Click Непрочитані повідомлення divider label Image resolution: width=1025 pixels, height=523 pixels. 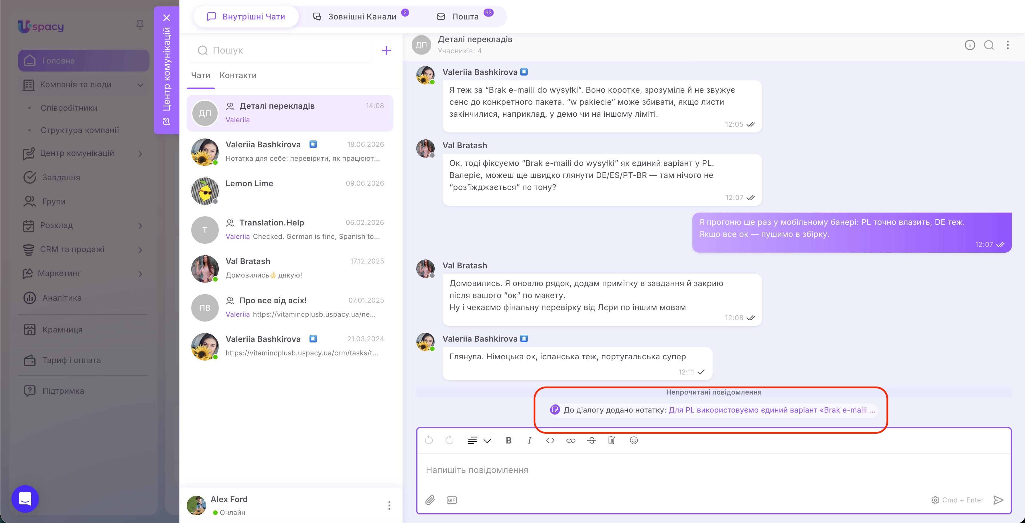(x=714, y=392)
